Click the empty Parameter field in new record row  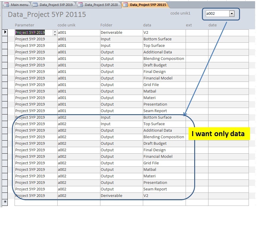[36, 202]
